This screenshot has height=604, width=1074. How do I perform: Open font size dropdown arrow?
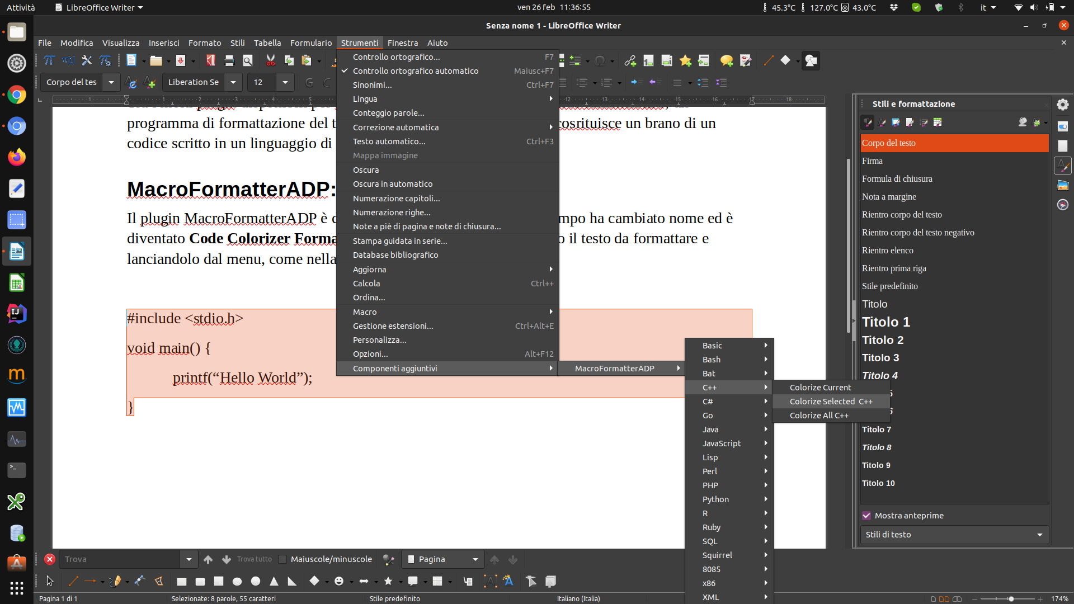click(285, 82)
